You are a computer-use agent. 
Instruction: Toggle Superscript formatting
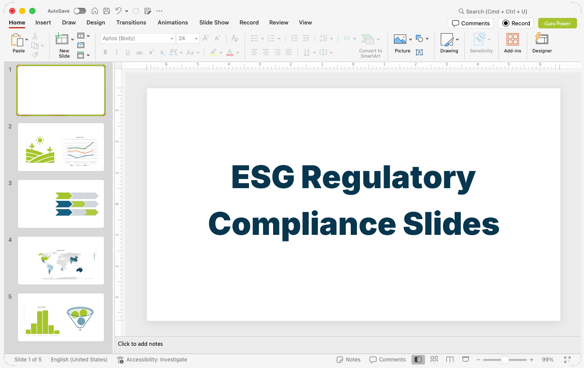coord(151,52)
